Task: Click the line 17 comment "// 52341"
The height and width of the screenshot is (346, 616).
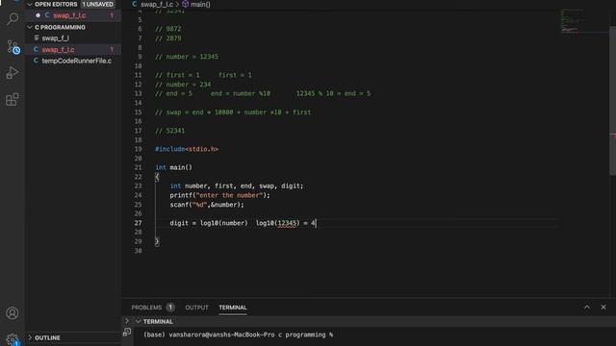Action: pos(169,131)
